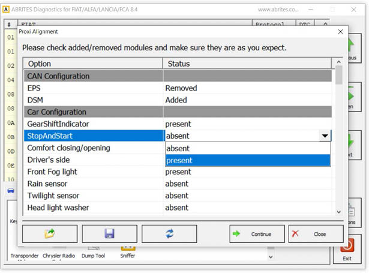The image size is (369, 273).
Task: Click the list's scroll up arrow
Action: click(x=339, y=62)
